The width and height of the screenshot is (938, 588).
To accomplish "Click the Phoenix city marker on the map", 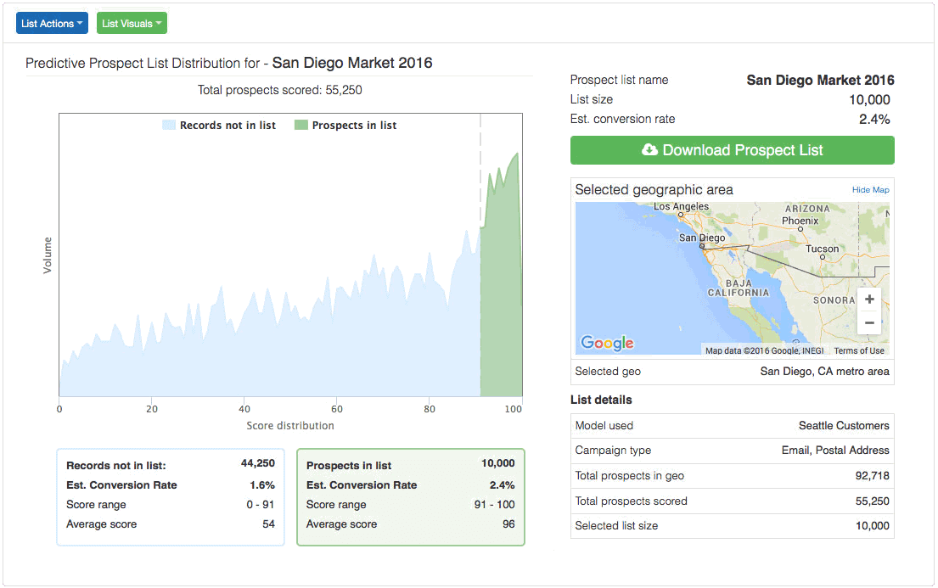I will [801, 229].
